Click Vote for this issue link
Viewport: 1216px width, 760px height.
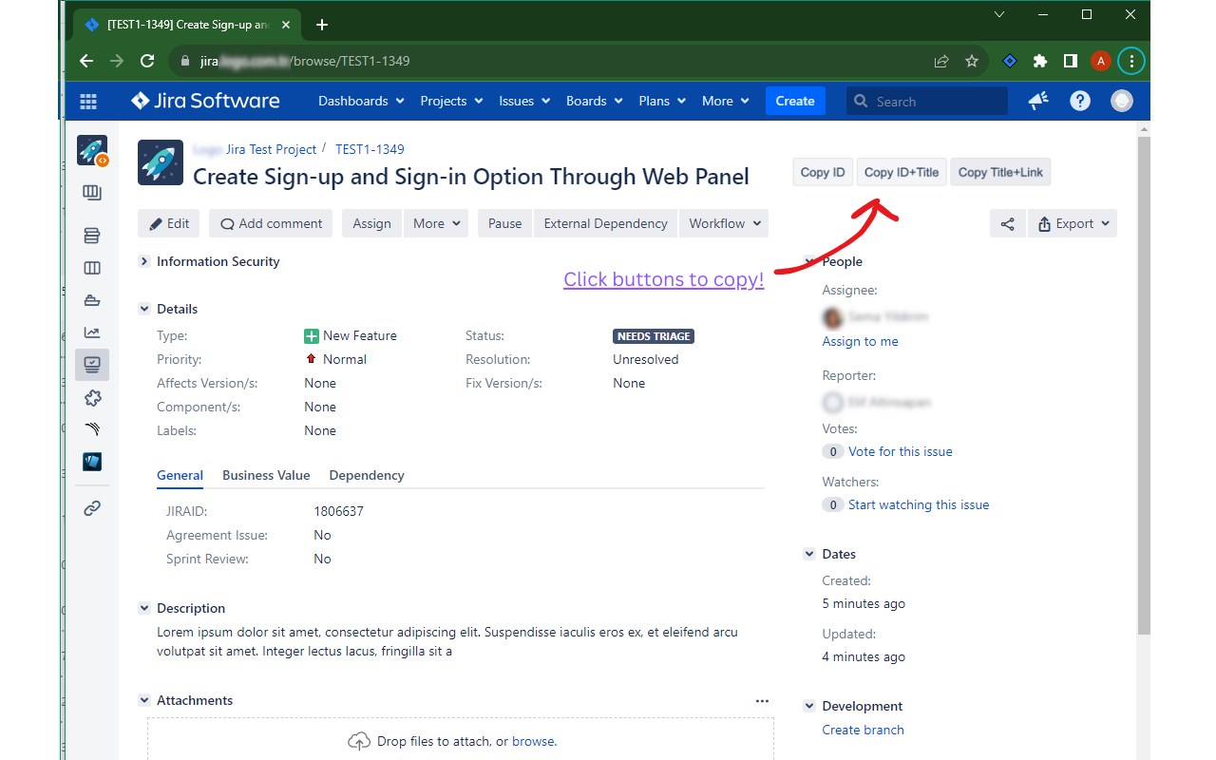[x=900, y=451]
